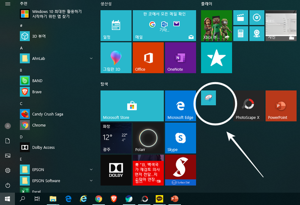Open the Xbox tile

[x=216, y=26]
